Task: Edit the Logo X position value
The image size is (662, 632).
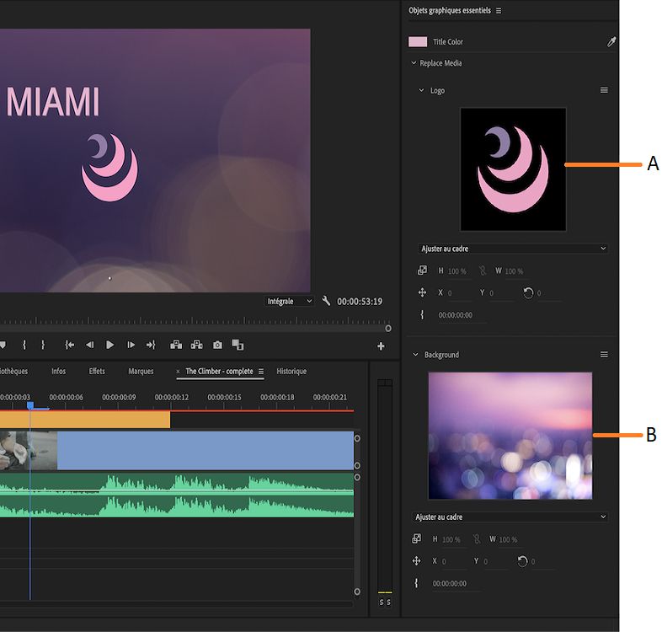Action: (450, 292)
